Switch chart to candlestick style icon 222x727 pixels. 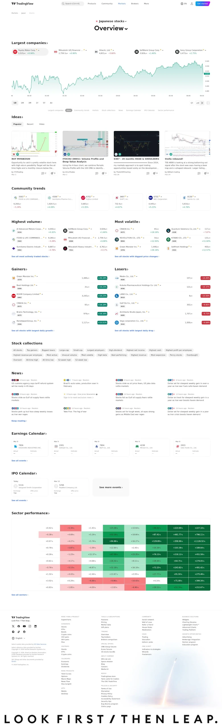(202, 103)
